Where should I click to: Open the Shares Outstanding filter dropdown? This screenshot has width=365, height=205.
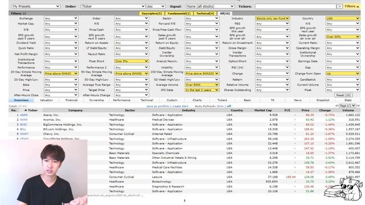click(273, 90)
